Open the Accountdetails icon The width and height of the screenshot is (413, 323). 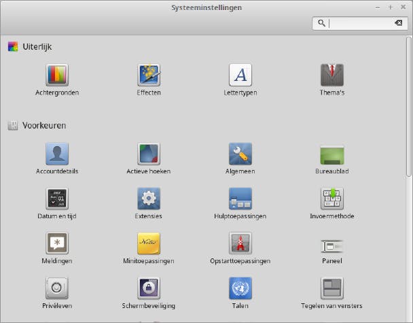tap(57, 154)
